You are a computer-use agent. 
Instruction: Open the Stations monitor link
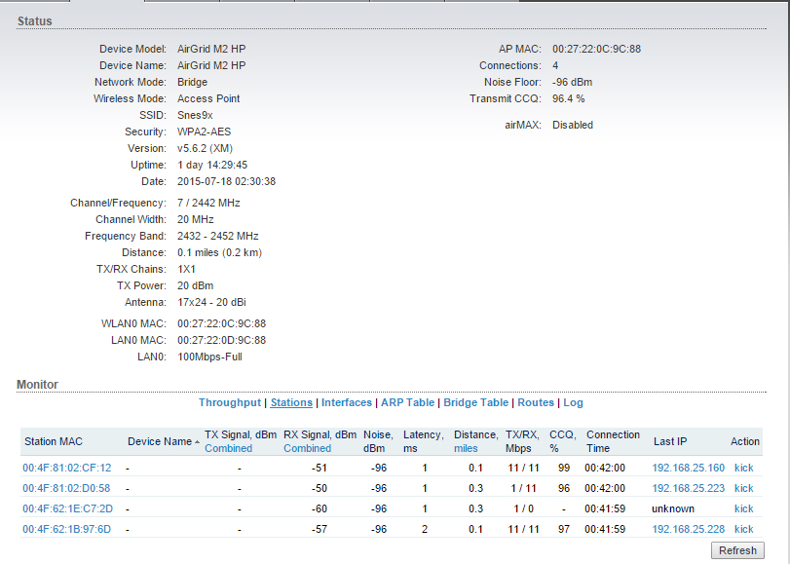click(291, 402)
